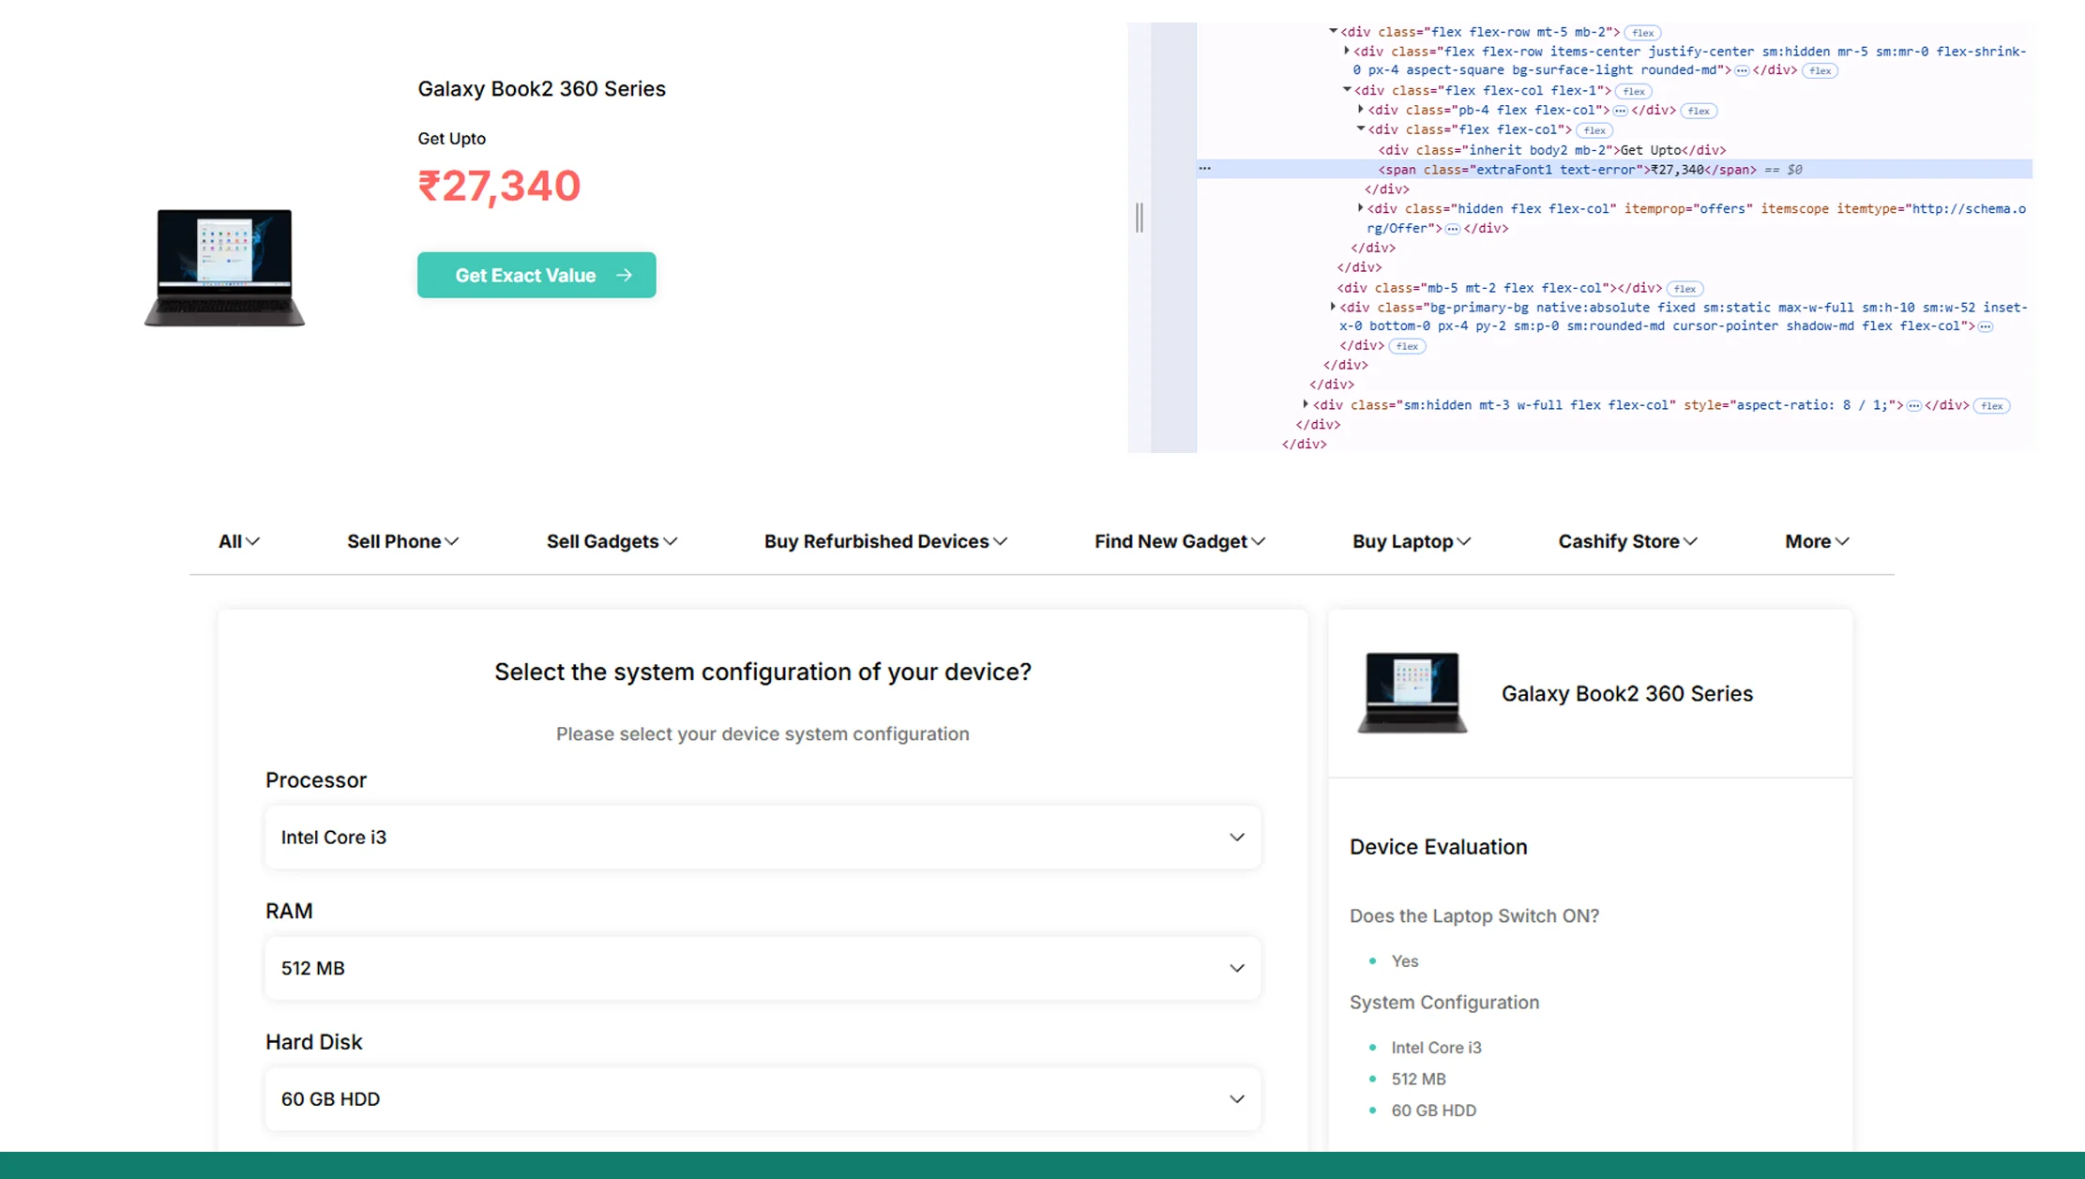2085x1179 pixels.
Task: Expand the hidden offers div node in devtools
Action: (1361, 208)
